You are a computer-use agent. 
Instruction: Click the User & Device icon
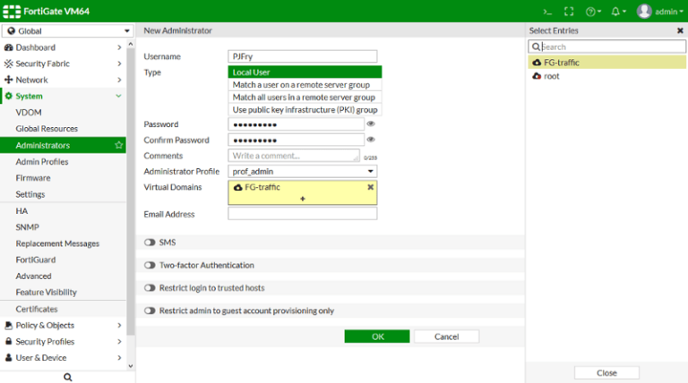point(8,358)
